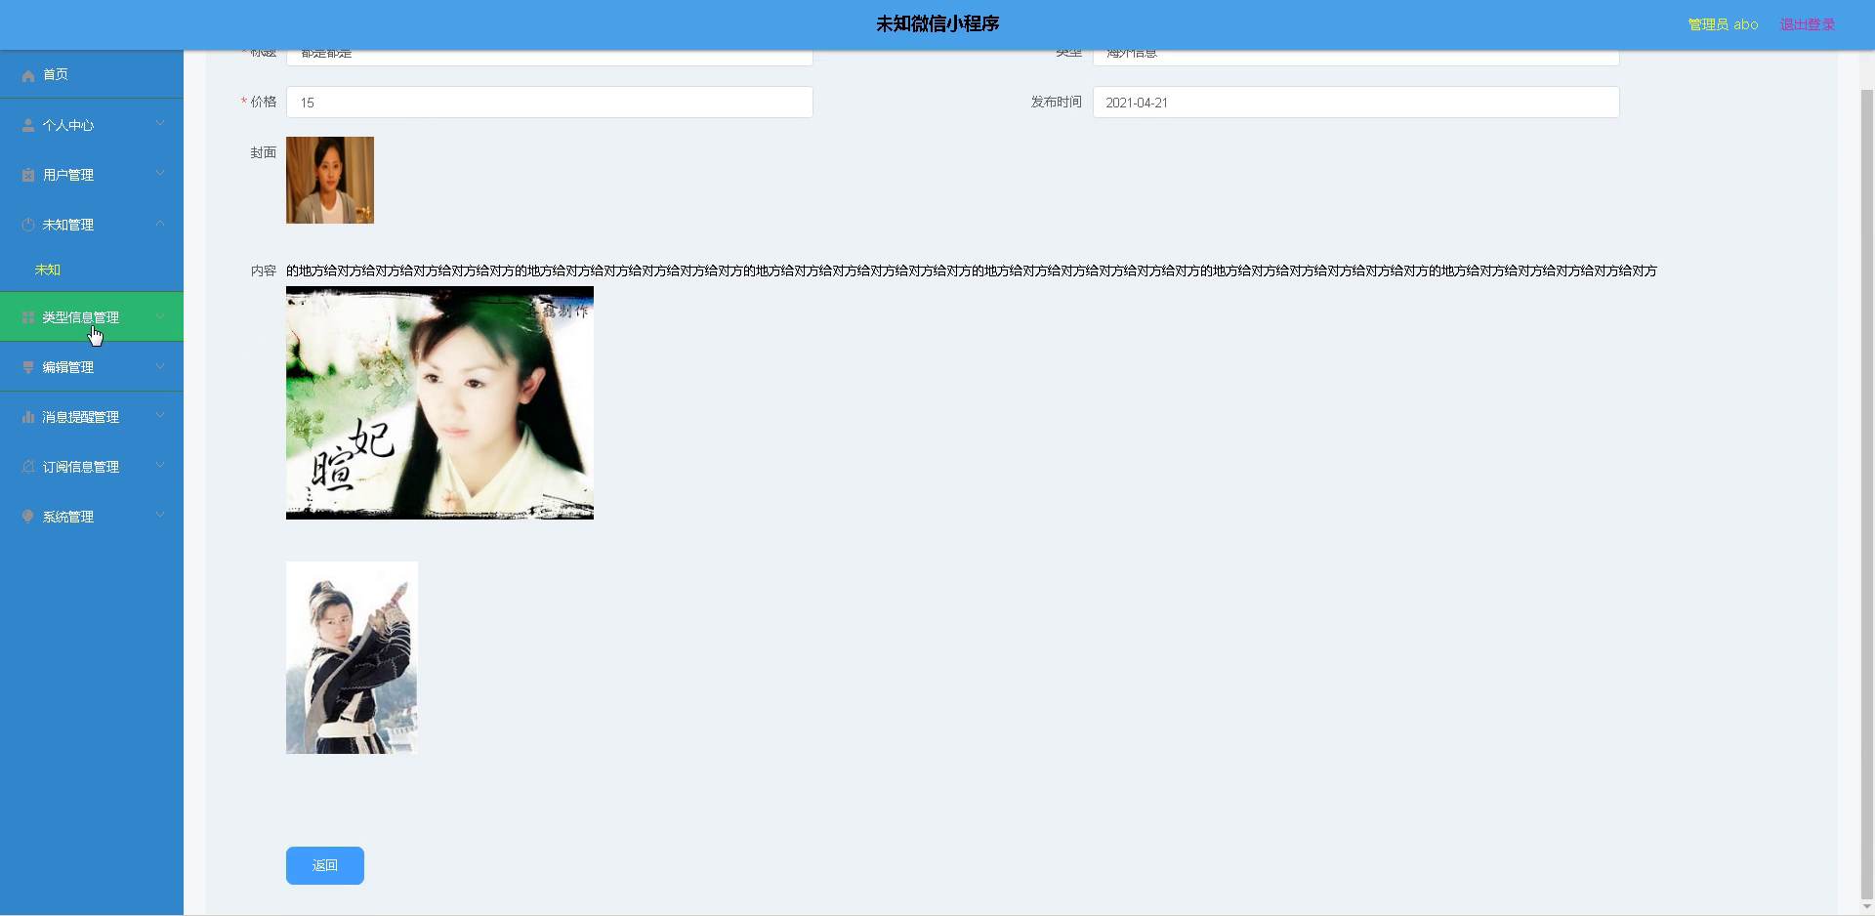Click the swordsman content image
This screenshot has width=1875, height=916.
click(352, 657)
